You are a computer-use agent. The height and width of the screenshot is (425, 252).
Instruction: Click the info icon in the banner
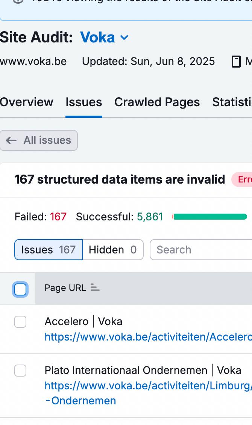18,1
